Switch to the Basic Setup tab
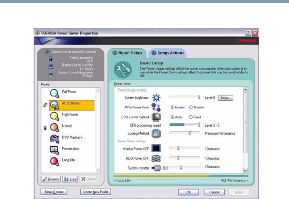The width and height of the screenshot is (289, 199). [127, 53]
